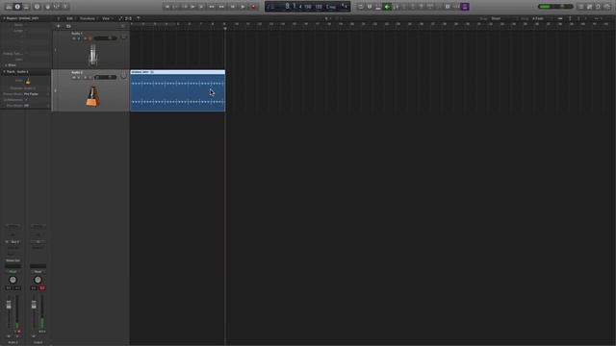Click the waveform zoom button
The height and width of the screenshot is (346, 616).
click(x=560, y=18)
